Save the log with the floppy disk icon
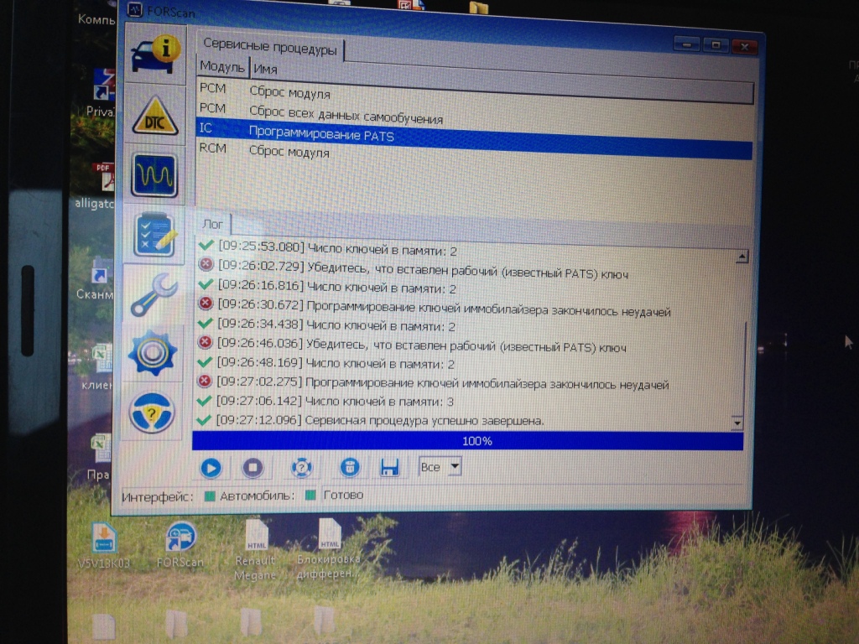 click(390, 467)
